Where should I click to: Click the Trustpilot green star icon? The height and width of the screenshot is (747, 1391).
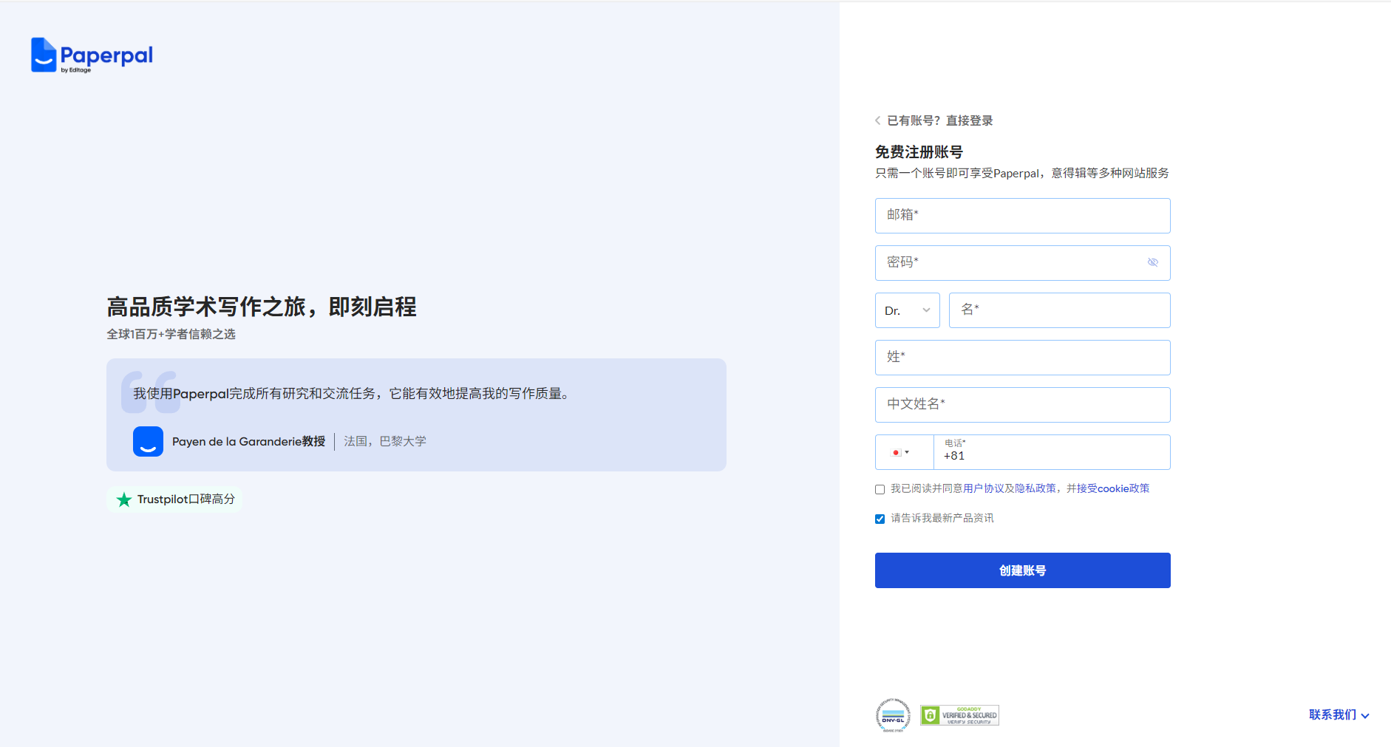pyautogui.click(x=124, y=499)
